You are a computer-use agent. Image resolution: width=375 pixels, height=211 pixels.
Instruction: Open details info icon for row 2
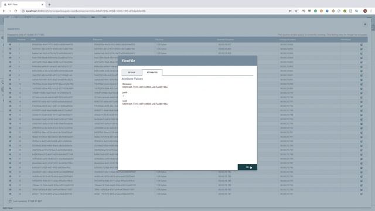11,49
